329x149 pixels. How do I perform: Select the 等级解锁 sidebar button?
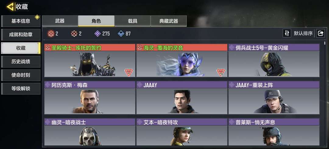(21, 89)
